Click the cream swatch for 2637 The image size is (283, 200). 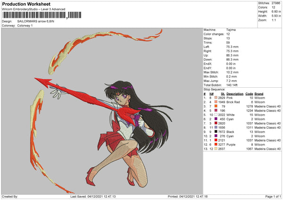[216, 149]
